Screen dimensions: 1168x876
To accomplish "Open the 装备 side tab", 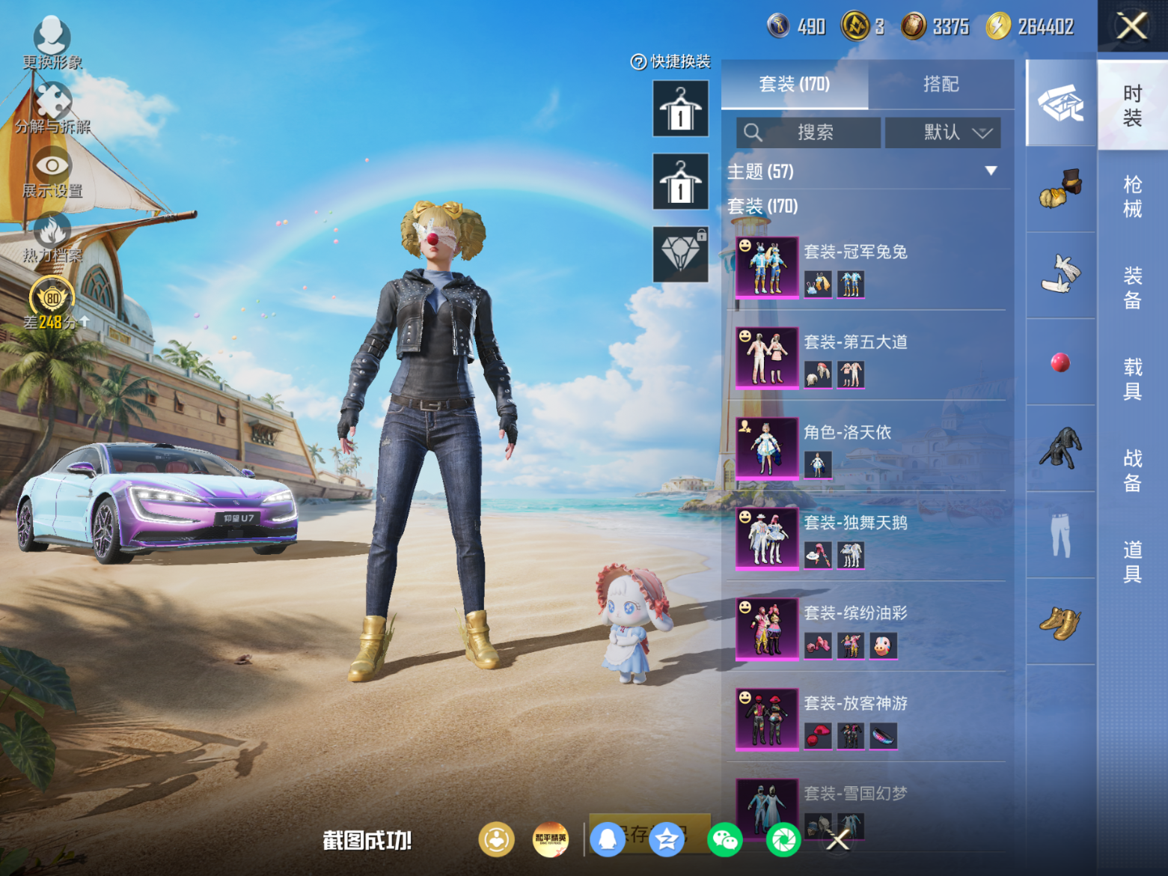I will 1132,288.
